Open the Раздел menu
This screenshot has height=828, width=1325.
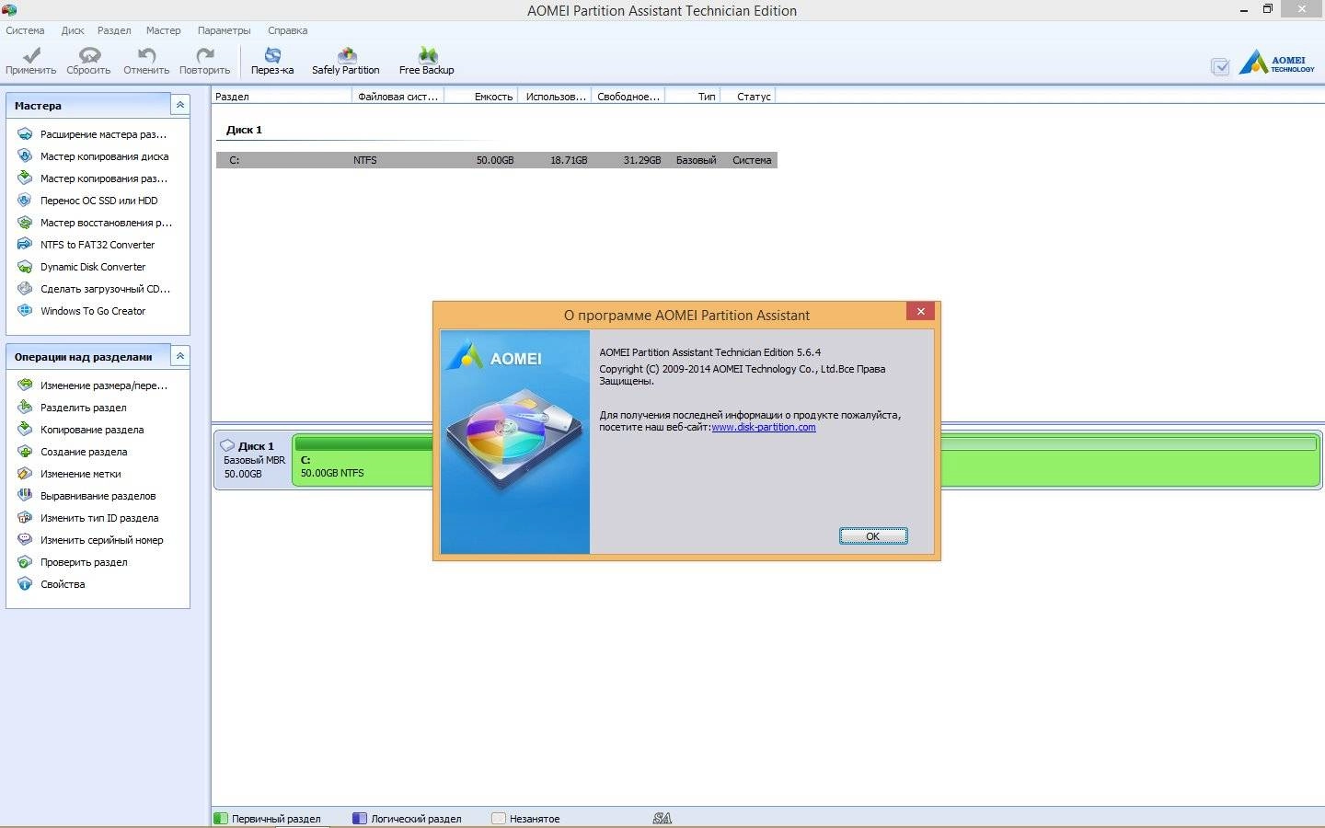pyautogui.click(x=114, y=30)
